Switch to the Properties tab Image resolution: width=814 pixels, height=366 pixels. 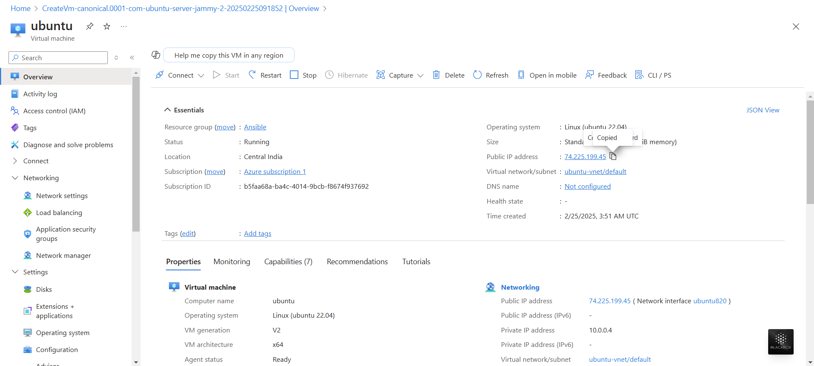tap(183, 262)
